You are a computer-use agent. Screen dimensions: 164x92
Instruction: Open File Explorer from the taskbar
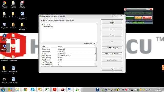(17, 90)
